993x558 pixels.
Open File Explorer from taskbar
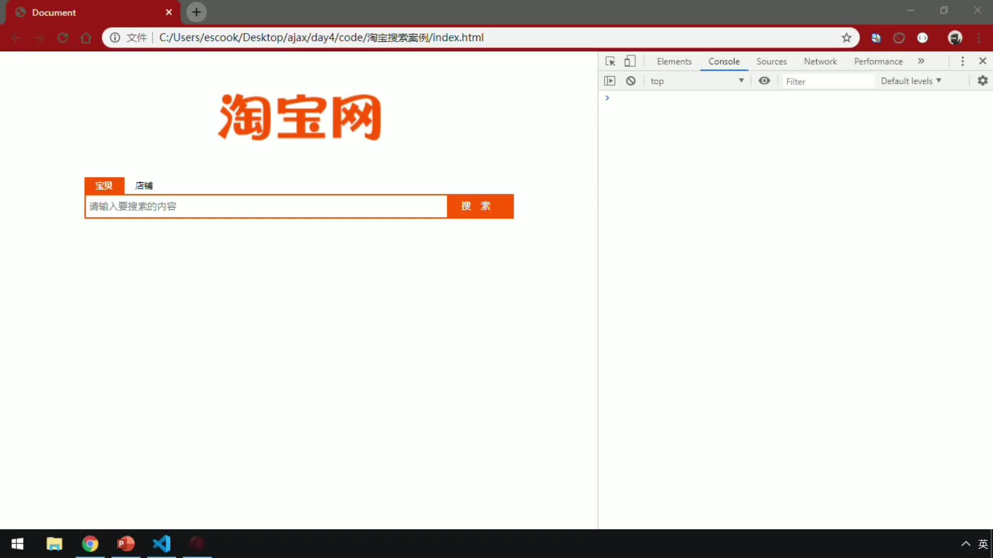click(x=54, y=544)
